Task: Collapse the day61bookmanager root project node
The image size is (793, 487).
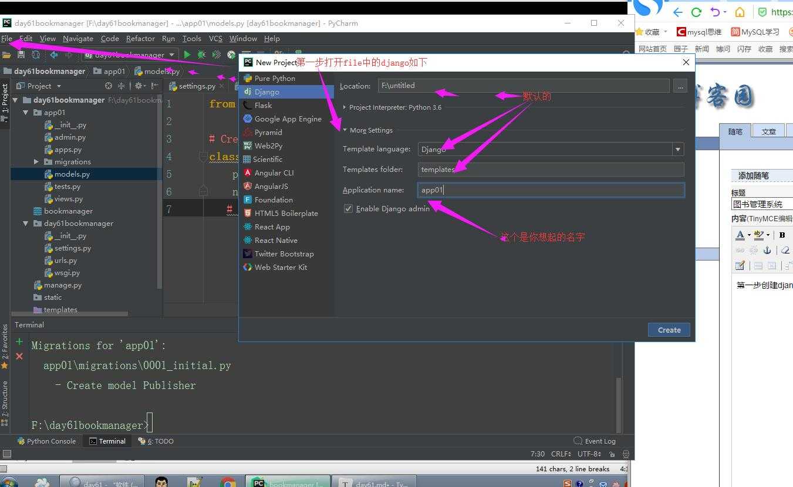Action: 16,100
